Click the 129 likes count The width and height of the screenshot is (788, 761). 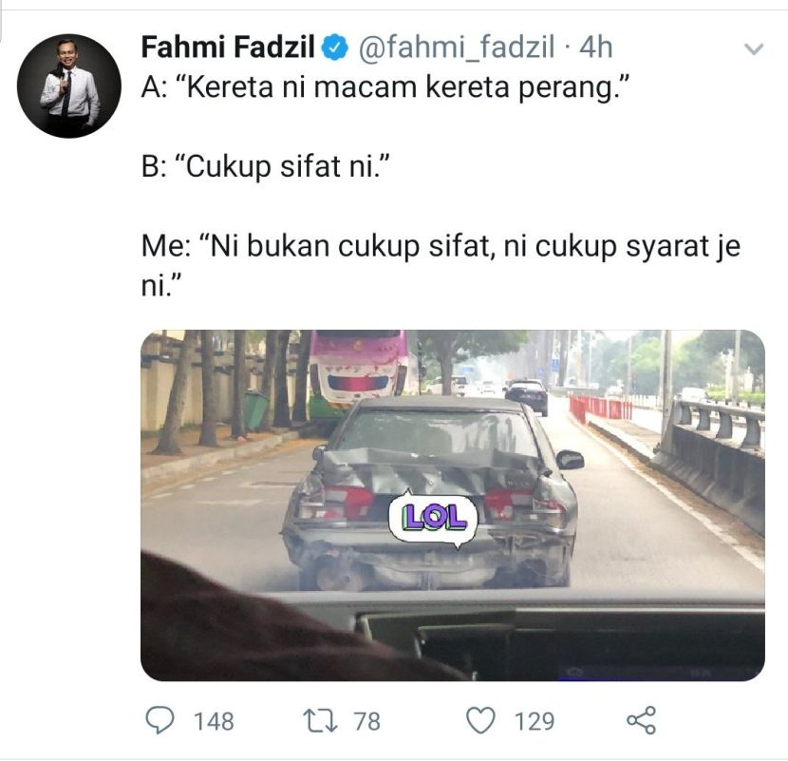(x=535, y=721)
